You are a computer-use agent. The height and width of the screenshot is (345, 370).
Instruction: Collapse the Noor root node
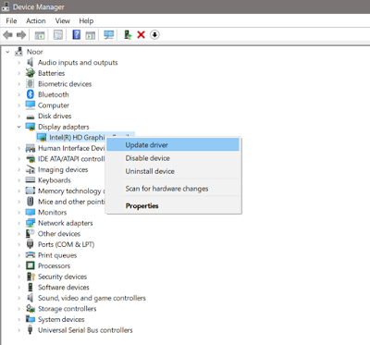[x=7, y=52]
